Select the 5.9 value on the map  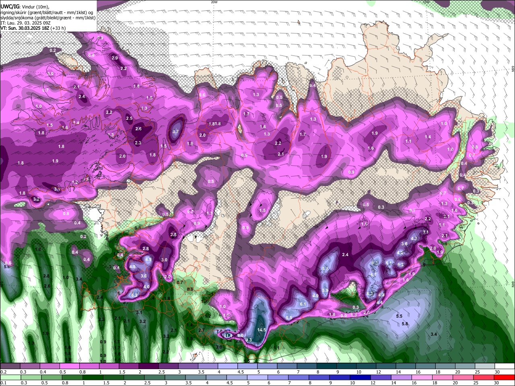coord(325,290)
